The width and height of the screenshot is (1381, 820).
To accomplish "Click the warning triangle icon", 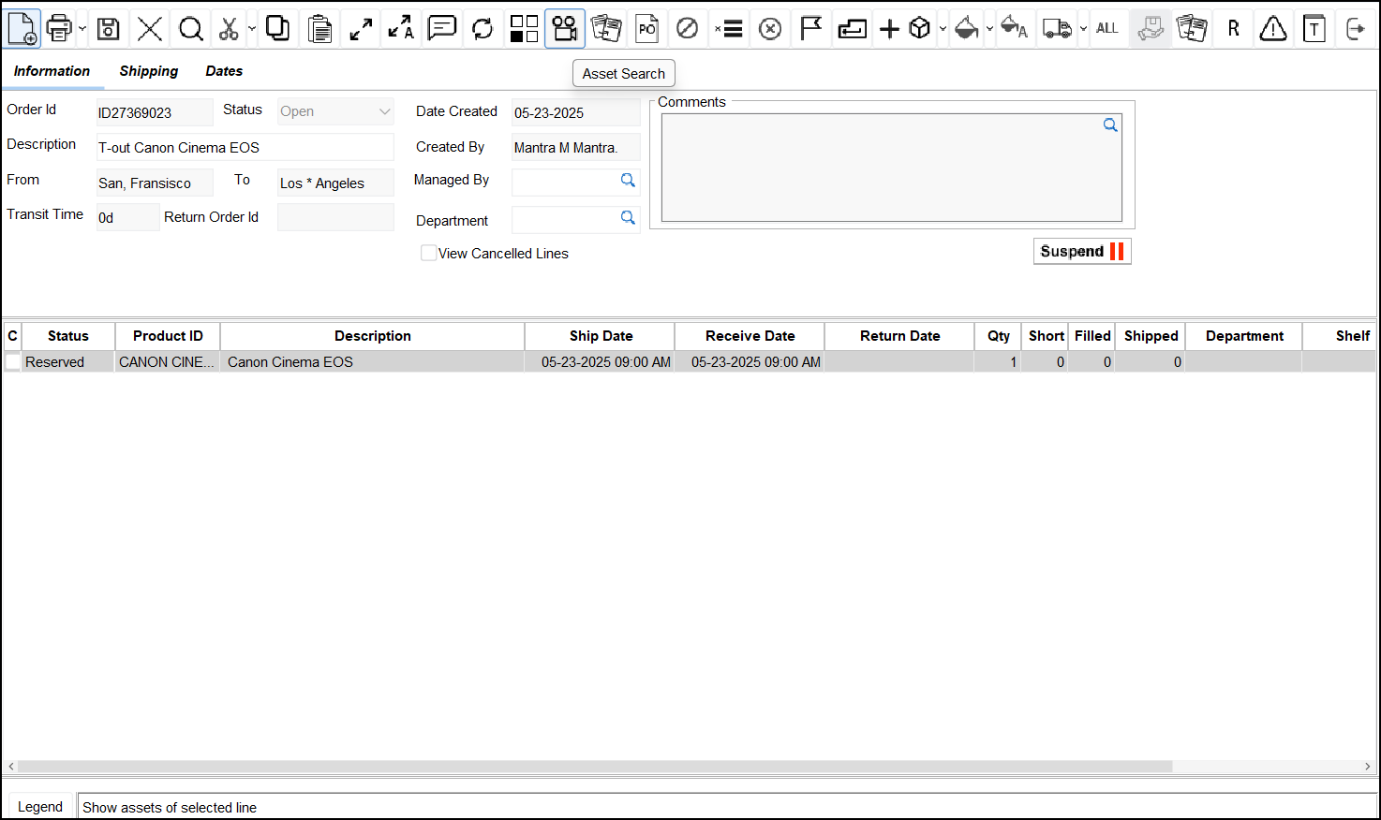I will click(x=1272, y=29).
